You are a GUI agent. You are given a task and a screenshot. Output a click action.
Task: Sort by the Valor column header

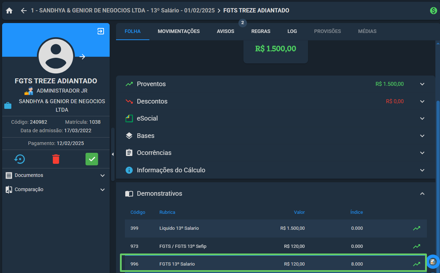[x=299, y=212]
